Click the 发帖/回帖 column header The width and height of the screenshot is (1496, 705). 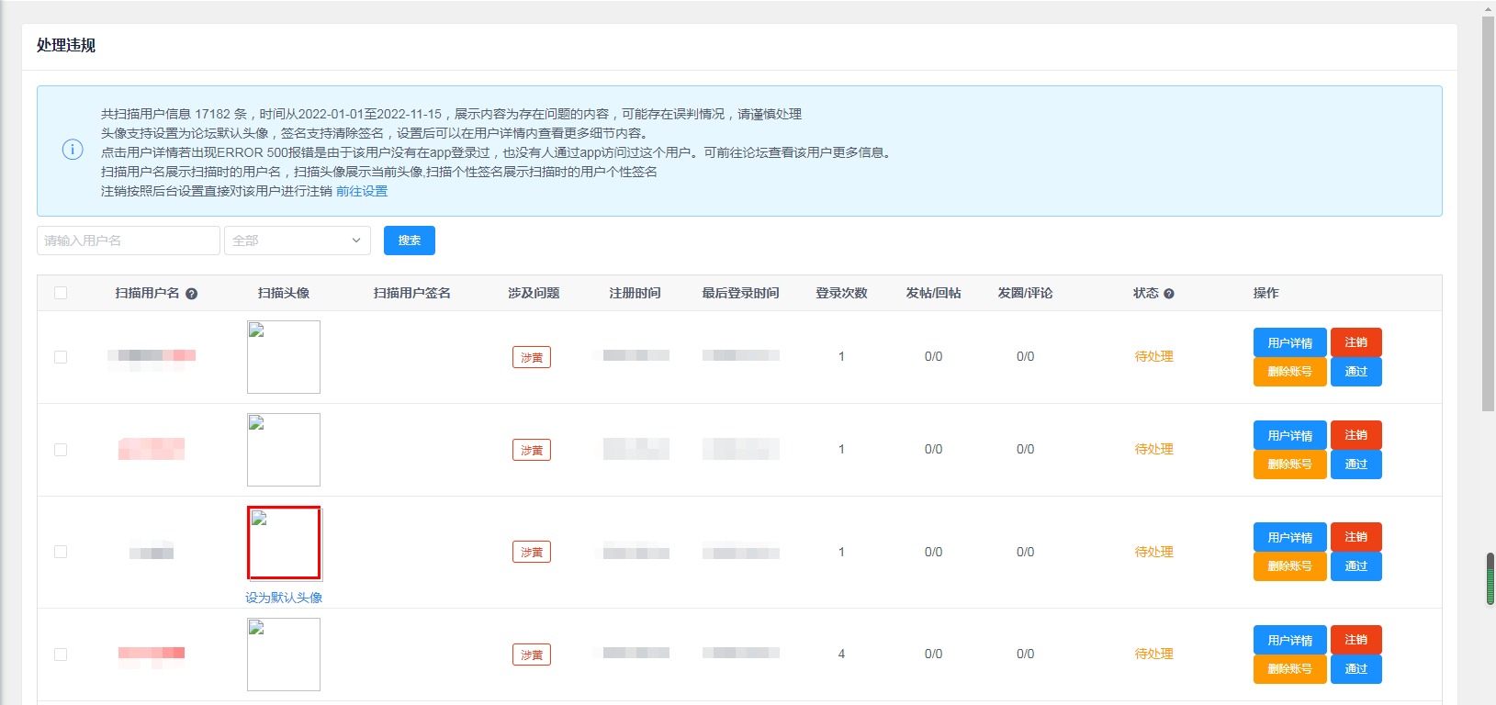[x=933, y=293]
